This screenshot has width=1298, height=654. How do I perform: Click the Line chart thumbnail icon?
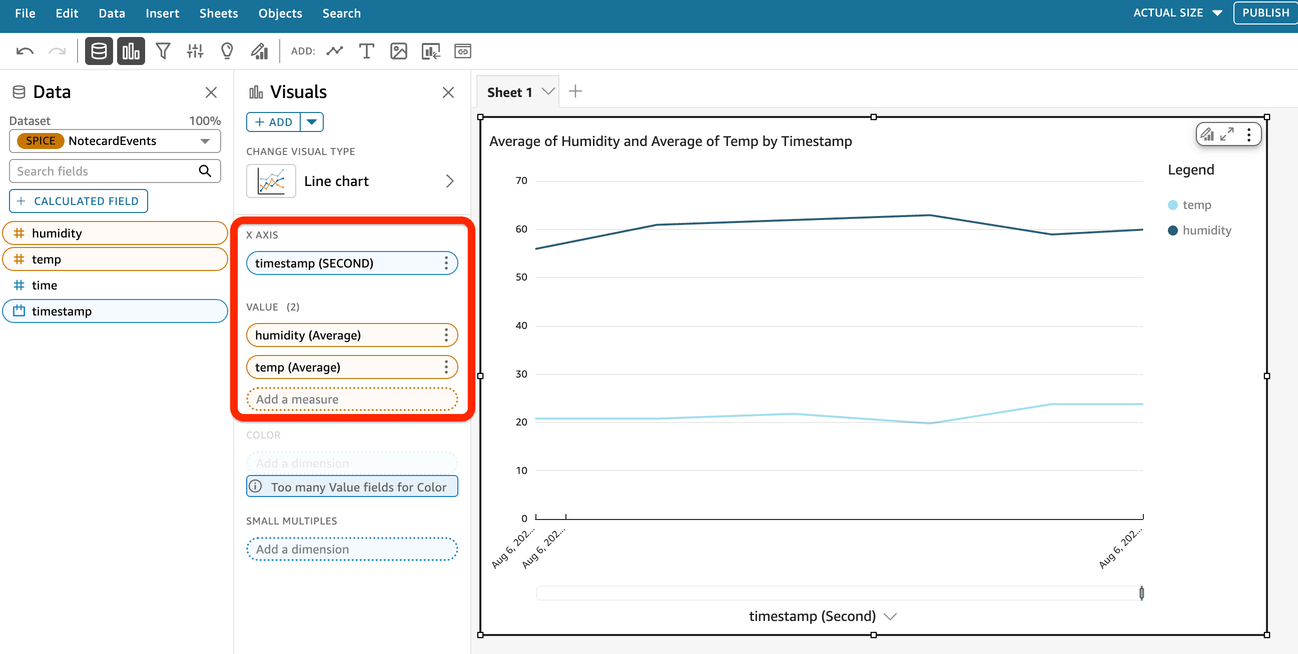click(x=271, y=181)
